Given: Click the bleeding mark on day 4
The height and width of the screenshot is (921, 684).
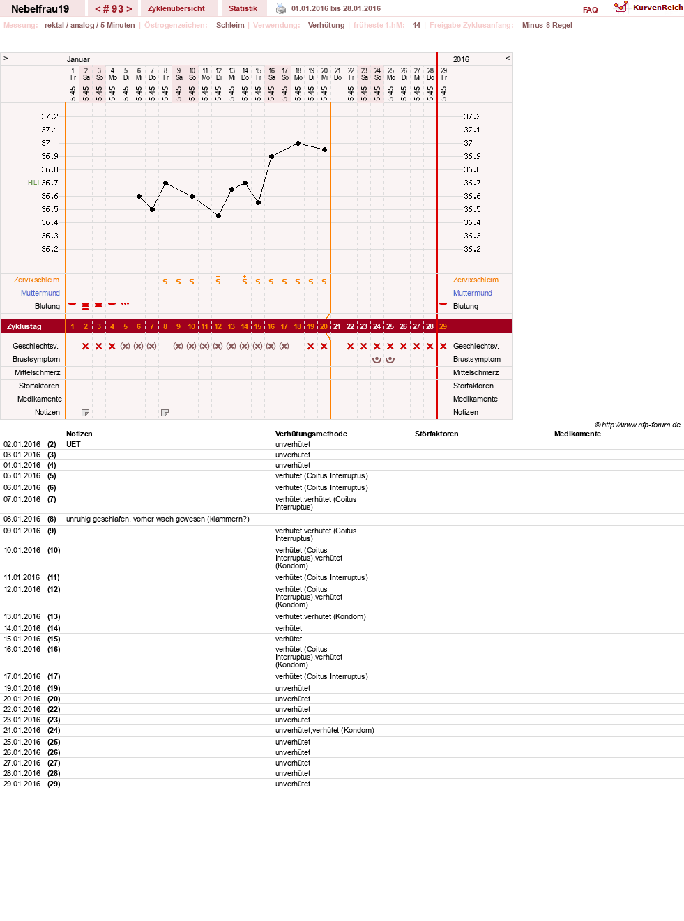Looking at the screenshot, I should [x=112, y=304].
